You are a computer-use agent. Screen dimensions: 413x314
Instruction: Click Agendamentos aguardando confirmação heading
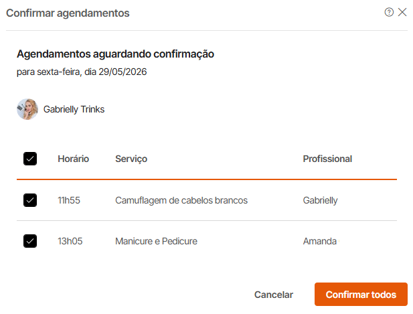click(x=115, y=54)
